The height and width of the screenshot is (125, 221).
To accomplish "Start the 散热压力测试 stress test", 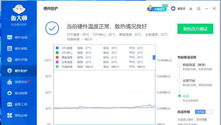I will pyautogui.click(x=195, y=29).
